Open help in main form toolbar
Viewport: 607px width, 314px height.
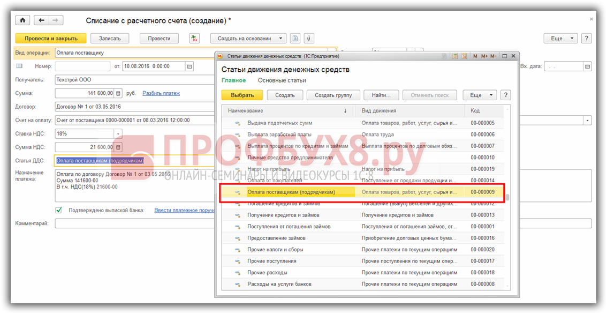[x=587, y=39]
